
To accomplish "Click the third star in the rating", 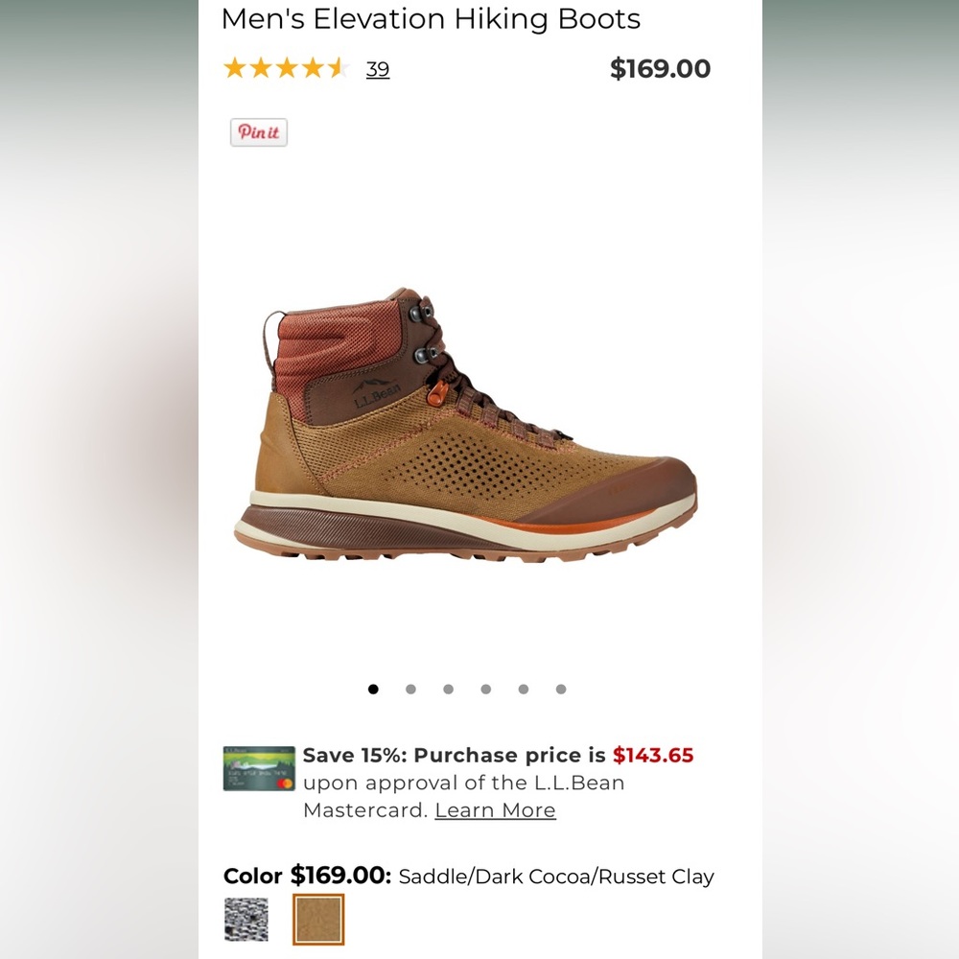I will 286,68.
